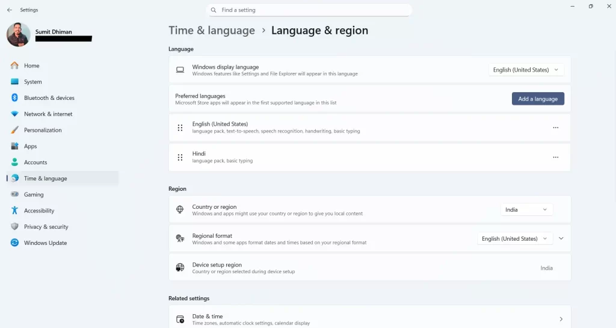Click the Accessibility sidebar icon
Screen dimensions: 616x328
click(14, 211)
